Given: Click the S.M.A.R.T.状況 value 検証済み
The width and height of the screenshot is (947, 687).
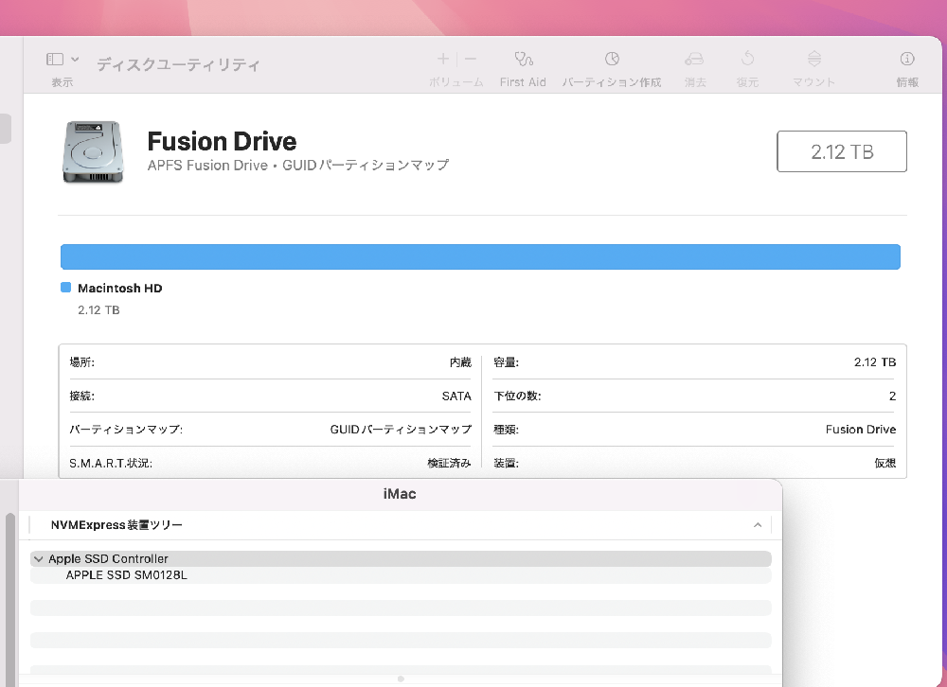Looking at the screenshot, I should click(449, 463).
